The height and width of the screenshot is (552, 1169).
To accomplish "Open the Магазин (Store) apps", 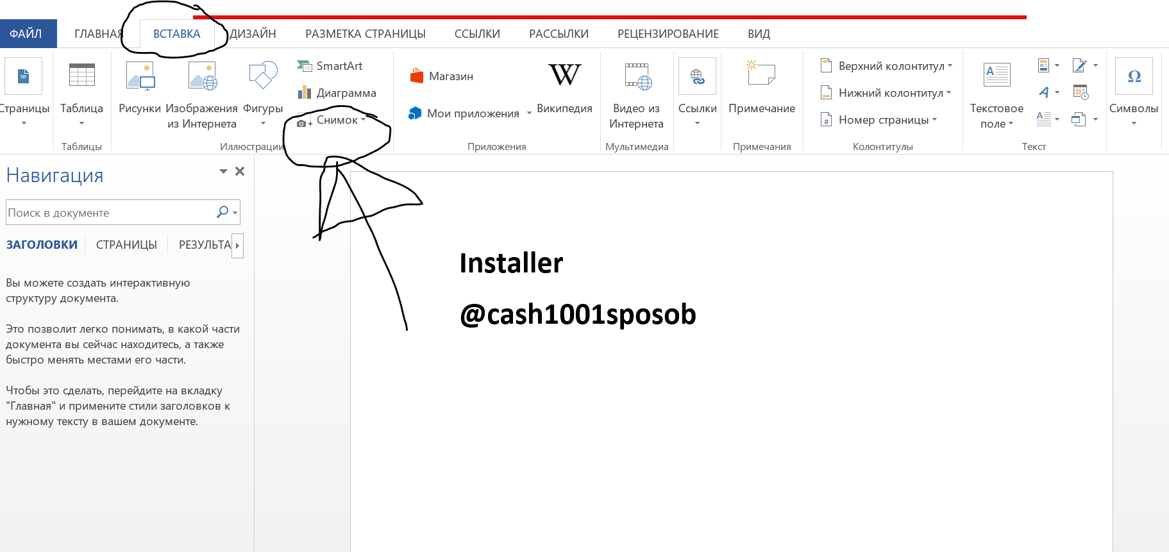I will 441,76.
